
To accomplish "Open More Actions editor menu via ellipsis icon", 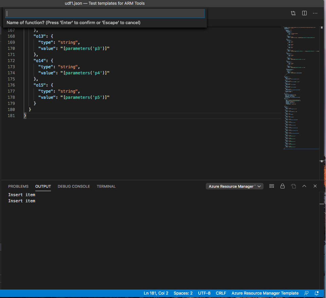I will click(315, 13).
